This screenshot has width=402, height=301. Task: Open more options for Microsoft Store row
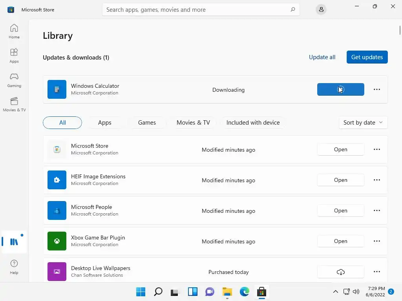coord(376,149)
